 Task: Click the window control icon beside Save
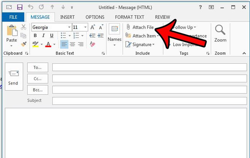click(x=9, y=7)
